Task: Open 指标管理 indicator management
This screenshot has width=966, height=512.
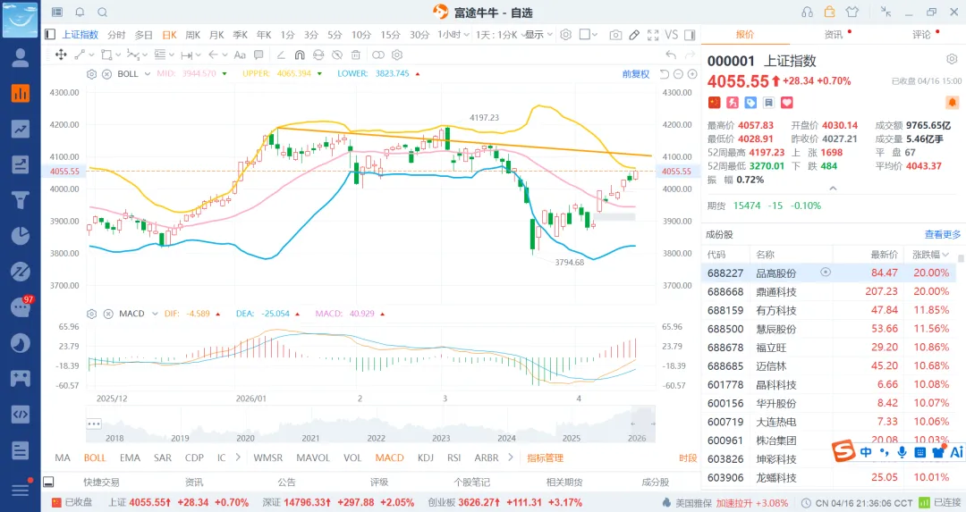Action: point(545,457)
